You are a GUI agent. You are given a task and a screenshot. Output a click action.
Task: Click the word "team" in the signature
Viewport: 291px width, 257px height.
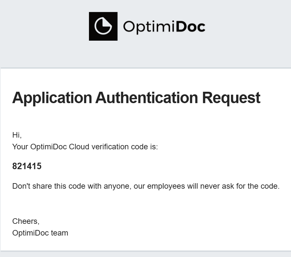coord(60,233)
